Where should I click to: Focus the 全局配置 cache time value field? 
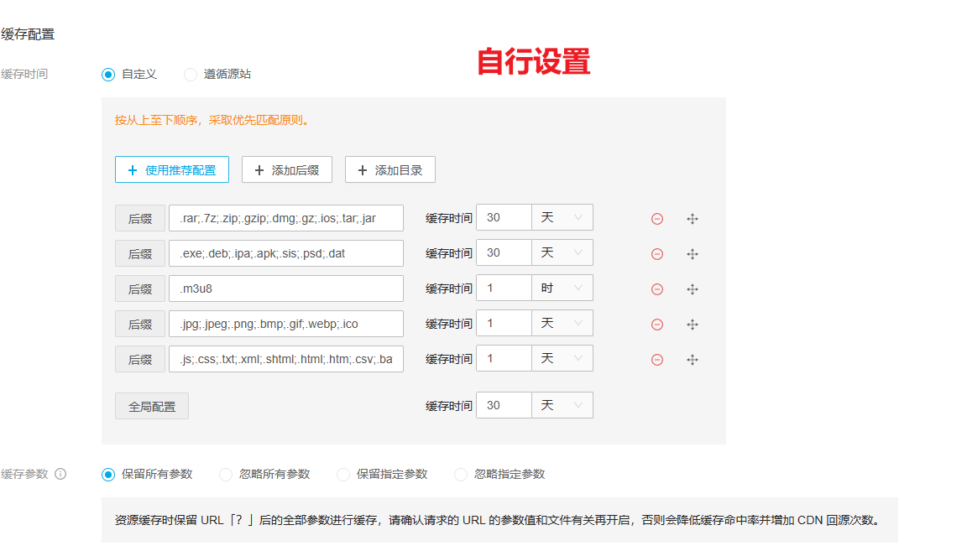(x=504, y=405)
